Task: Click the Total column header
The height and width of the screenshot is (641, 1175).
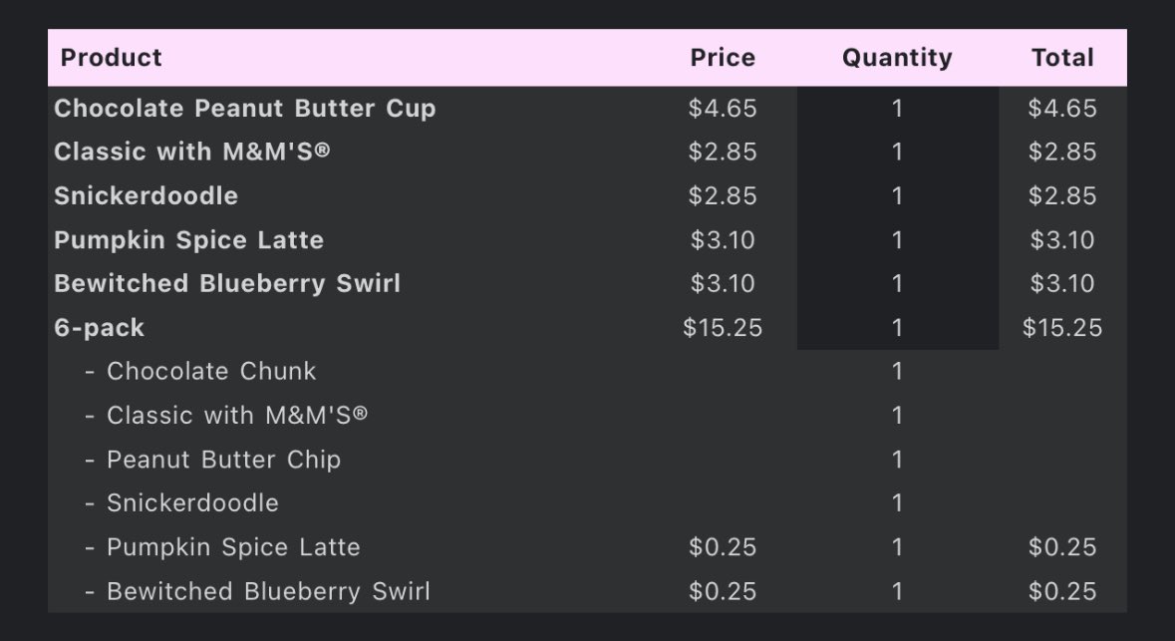Action: 1061,58
